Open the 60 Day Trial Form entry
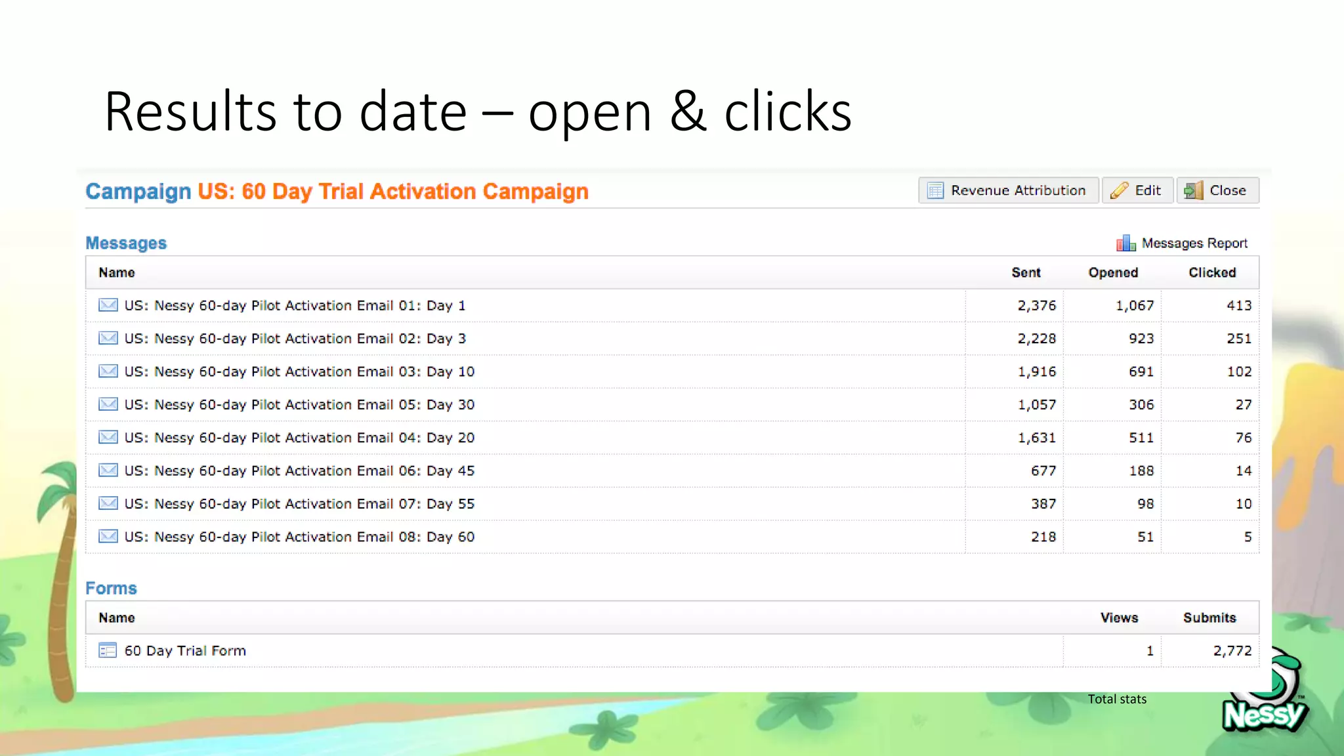Viewport: 1344px width, 756px height. click(185, 651)
